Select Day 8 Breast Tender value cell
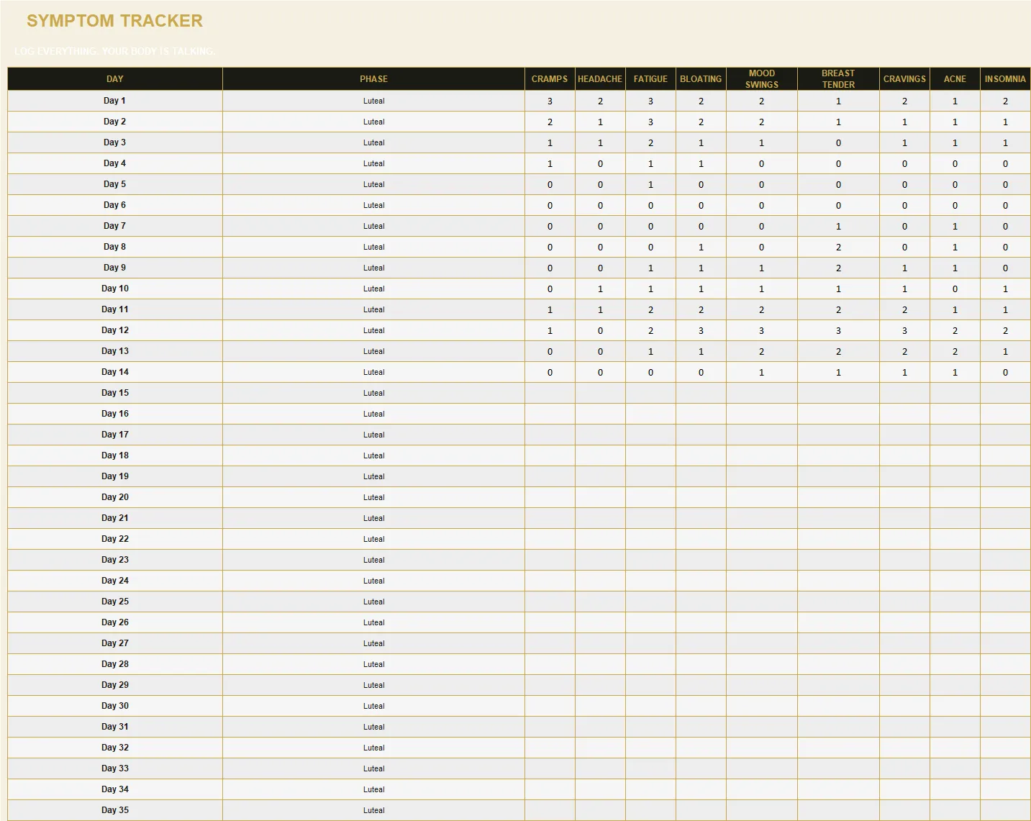This screenshot has height=821, width=1031. point(838,247)
